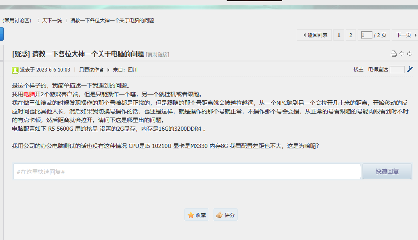This screenshot has height=240, width=418.
Task: Return to thread list via 返回列表
Action: click(x=315, y=35)
